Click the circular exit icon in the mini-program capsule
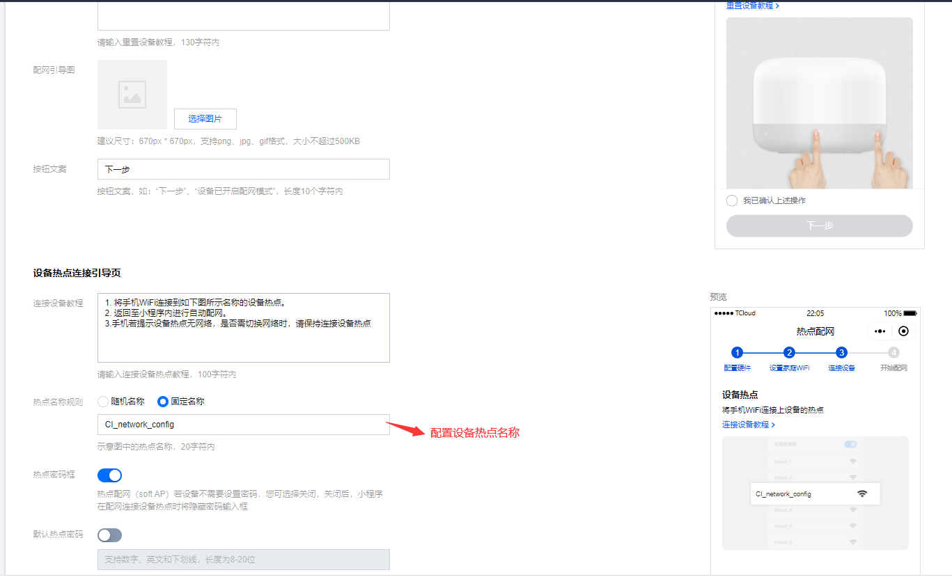Image resolution: width=952 pixels, height=577 pixels. click(903, 331)
